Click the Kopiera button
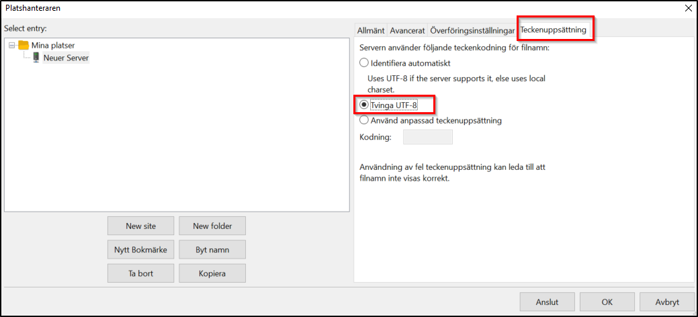Screen dimensions: 698x317 [x=212, y=273]
